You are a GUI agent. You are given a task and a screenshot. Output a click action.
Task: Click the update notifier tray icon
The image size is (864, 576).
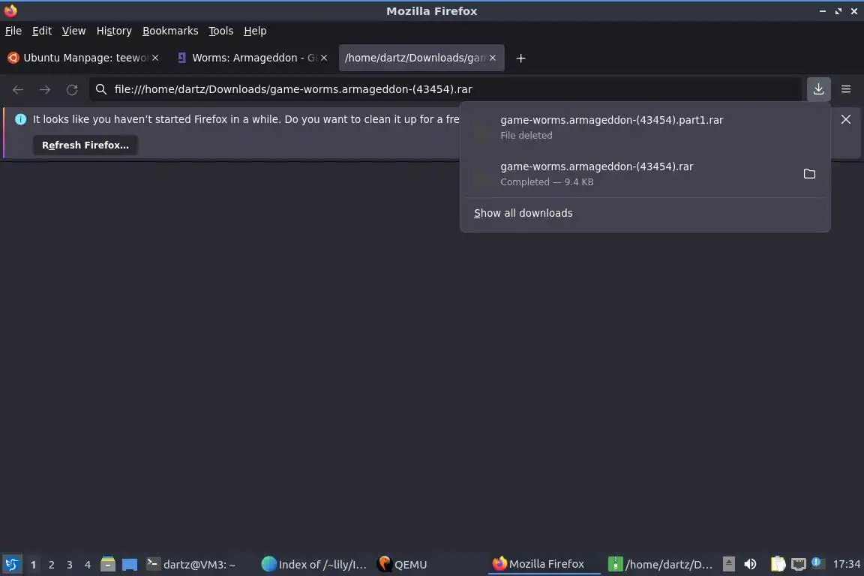[817, 562]
